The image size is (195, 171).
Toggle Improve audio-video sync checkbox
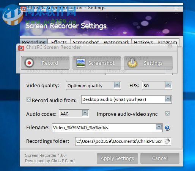click(167, 113)
